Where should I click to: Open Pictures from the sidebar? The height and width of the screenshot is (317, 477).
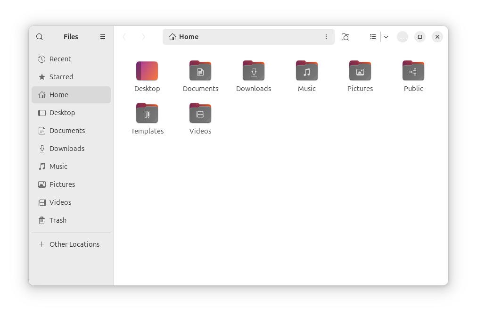click(71, 184)
